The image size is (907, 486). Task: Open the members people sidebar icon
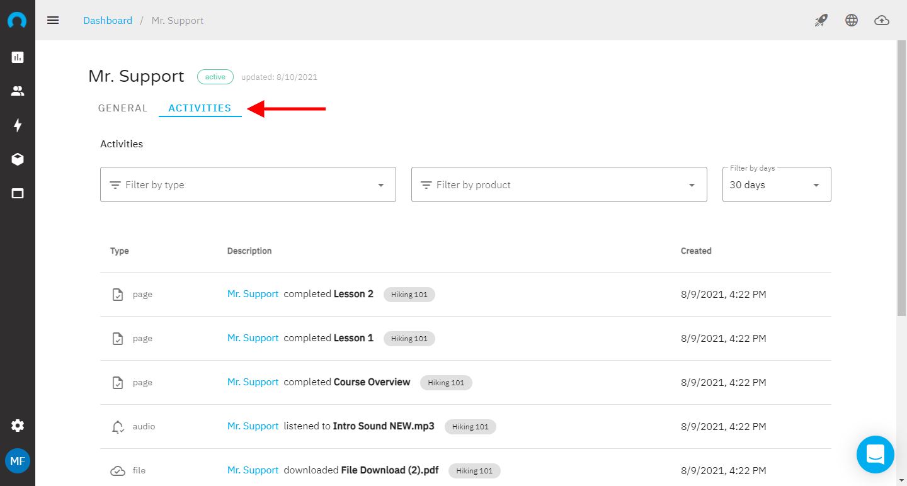click(18, 91)
